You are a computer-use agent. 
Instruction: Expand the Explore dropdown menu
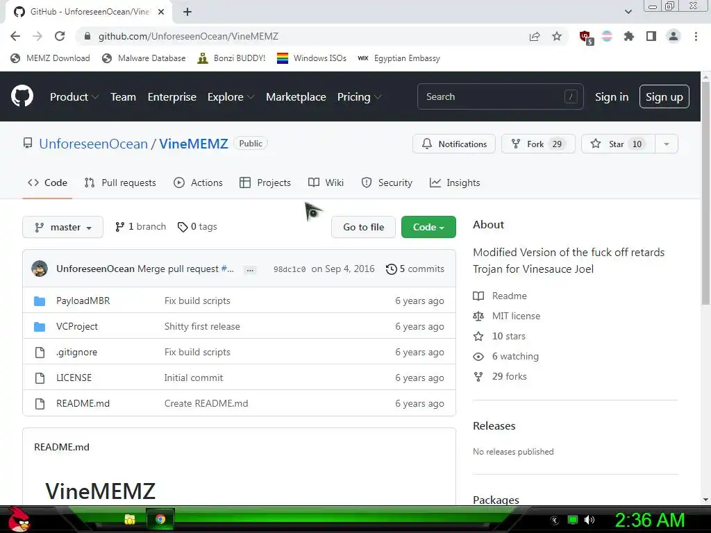tap(231, 97)
